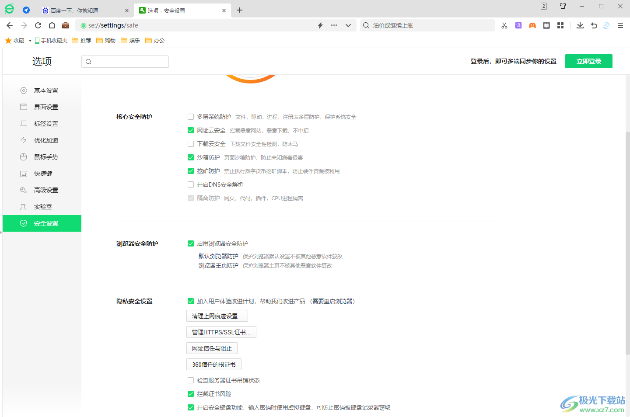630x417 pixels.
Task: Open 高级设置 in sidebar
Action: click(42, 190)
